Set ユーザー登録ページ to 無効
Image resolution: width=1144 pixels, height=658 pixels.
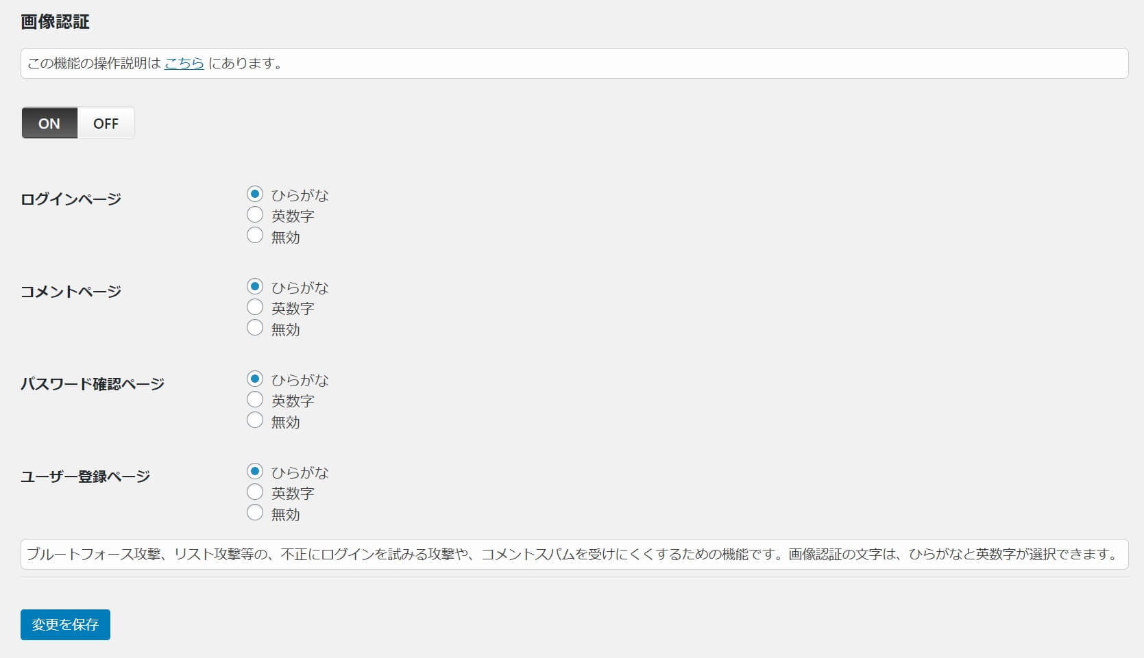point(255,513)
